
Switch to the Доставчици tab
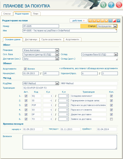[31, 39]
